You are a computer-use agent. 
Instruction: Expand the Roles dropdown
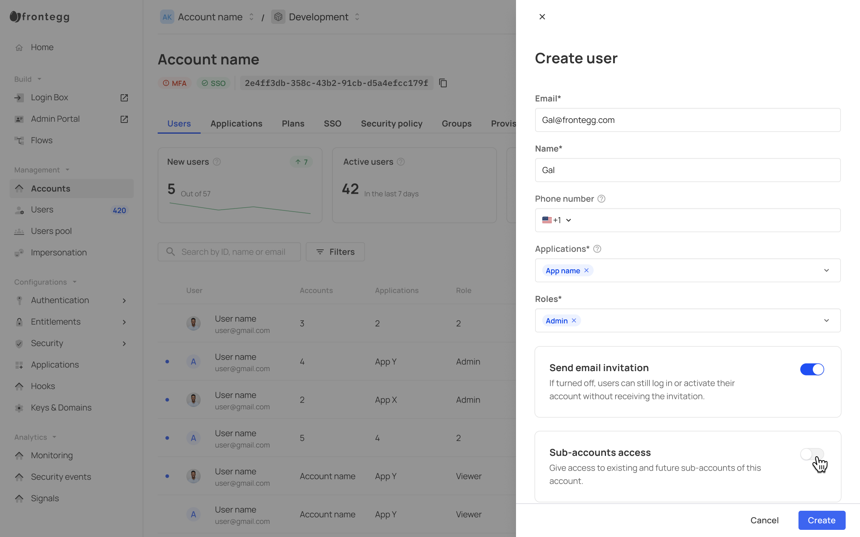tap(827, 321)
